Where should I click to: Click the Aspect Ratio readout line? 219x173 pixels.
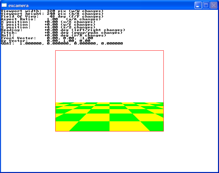coord(51,19)
